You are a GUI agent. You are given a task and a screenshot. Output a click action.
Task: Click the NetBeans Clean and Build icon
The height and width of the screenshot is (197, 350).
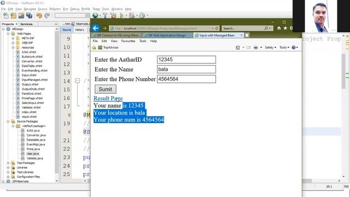point(113,15)
